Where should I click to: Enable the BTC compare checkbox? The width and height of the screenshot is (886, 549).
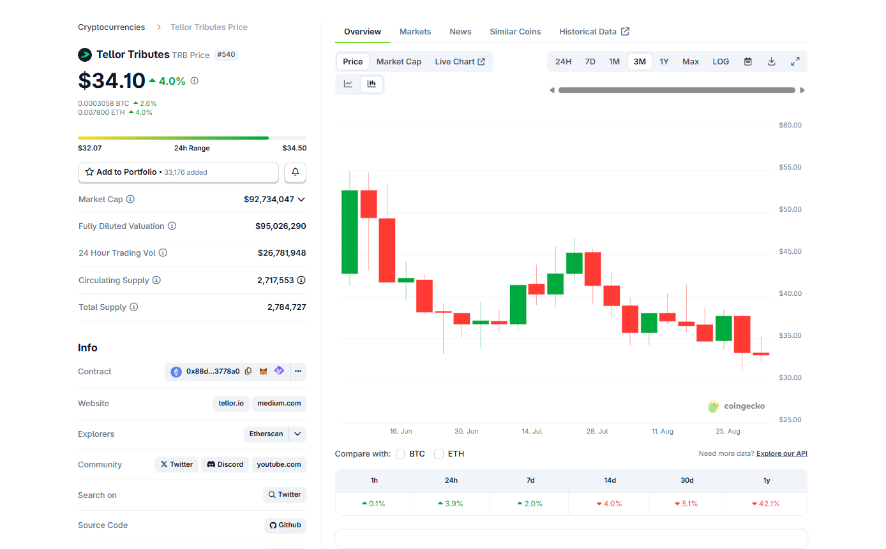[x=400, y=454]
